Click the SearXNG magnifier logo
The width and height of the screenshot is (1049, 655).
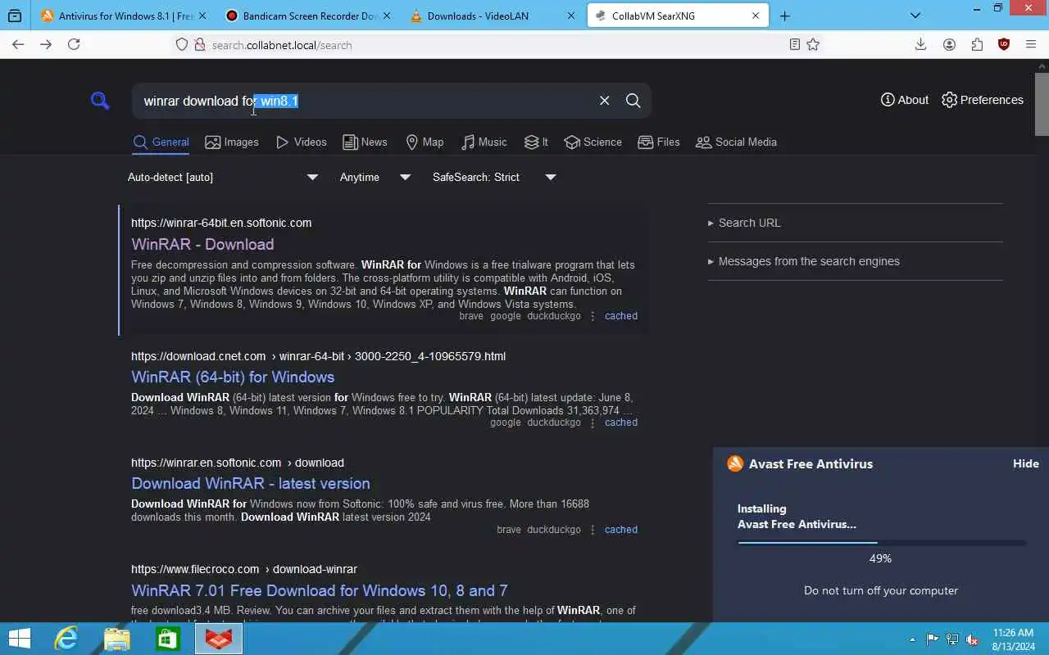pyautogui.click(x=100, y=101)
